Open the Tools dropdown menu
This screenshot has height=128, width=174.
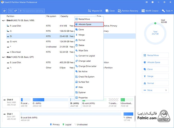coord(167,11)
